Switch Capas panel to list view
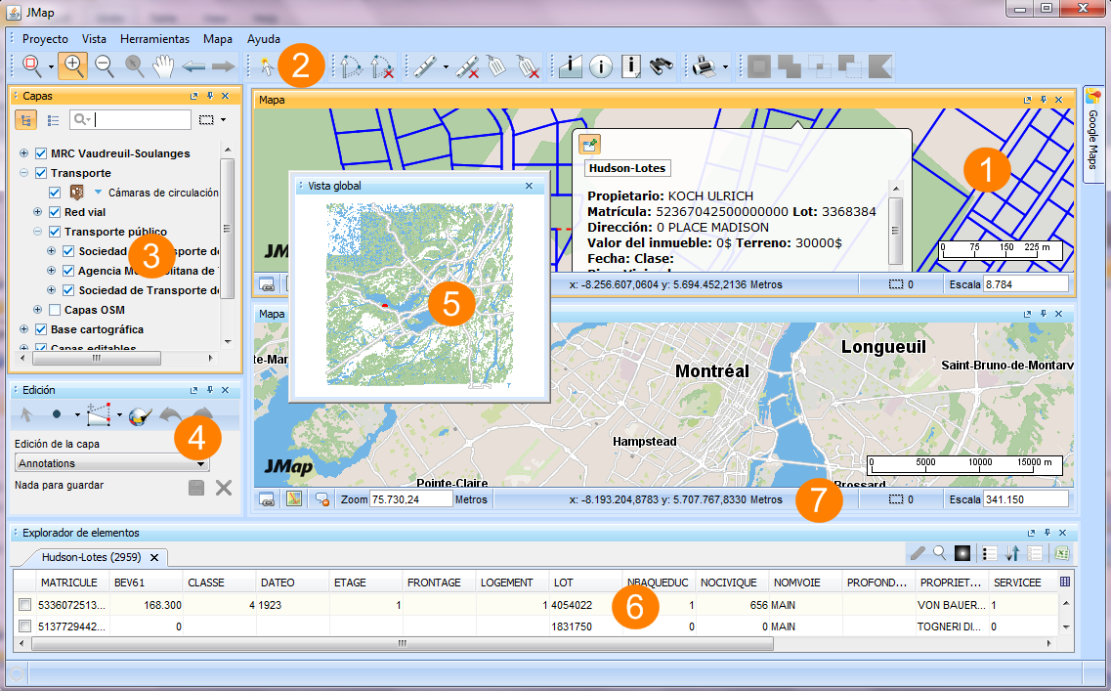 (x=53, y=120)
